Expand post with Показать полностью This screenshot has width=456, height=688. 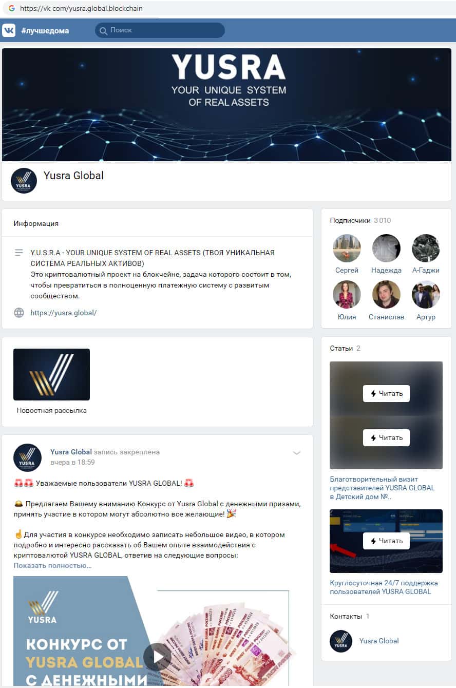pos(52,565)
